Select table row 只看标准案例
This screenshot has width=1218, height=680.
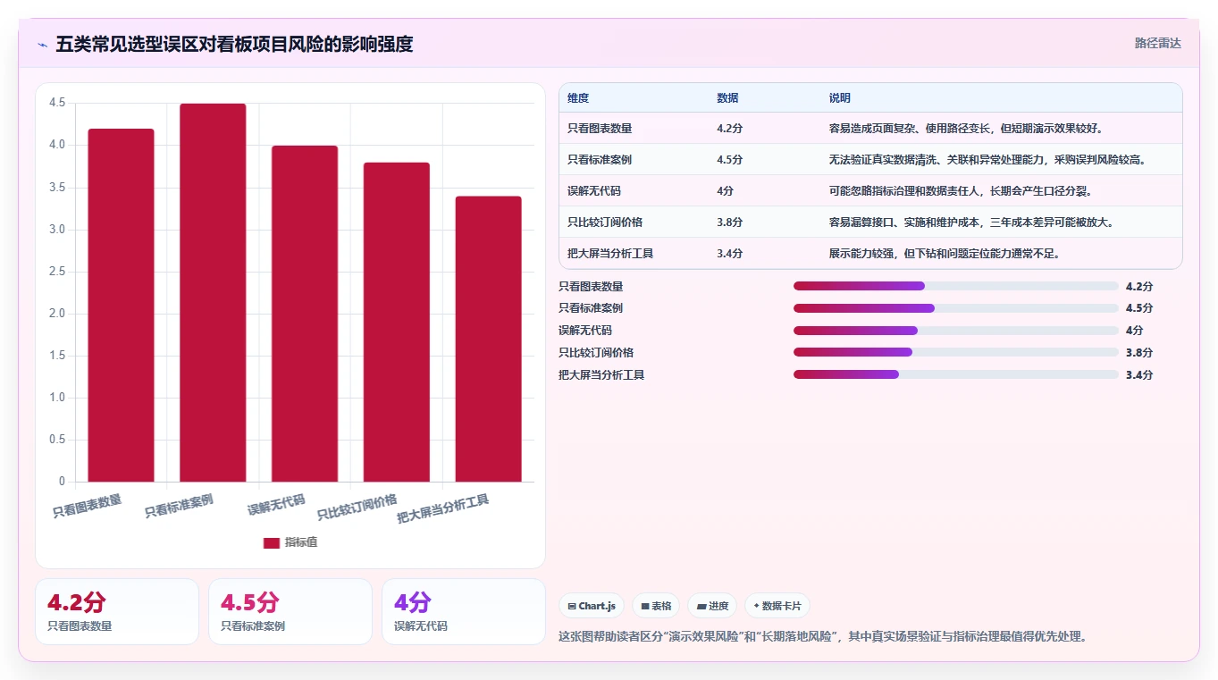click(x=870, y=159)
